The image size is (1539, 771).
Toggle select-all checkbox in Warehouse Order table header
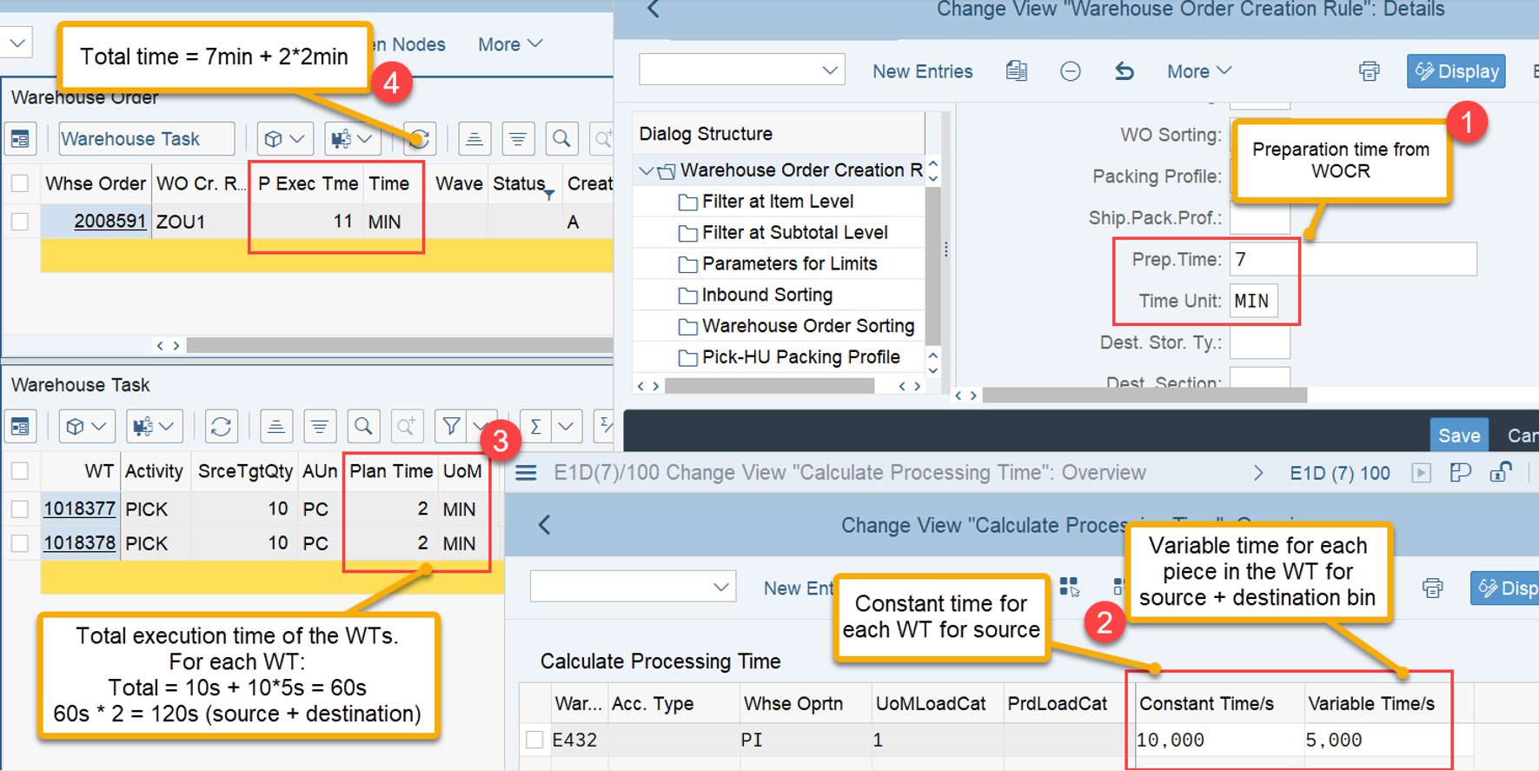pyautogui.click(x=20, y=183)
